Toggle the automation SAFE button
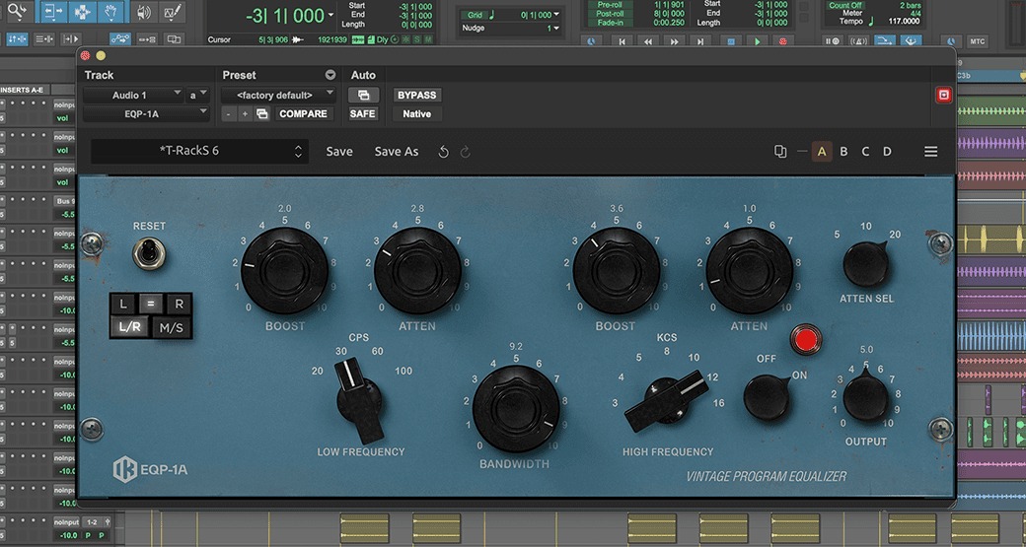 362,113
